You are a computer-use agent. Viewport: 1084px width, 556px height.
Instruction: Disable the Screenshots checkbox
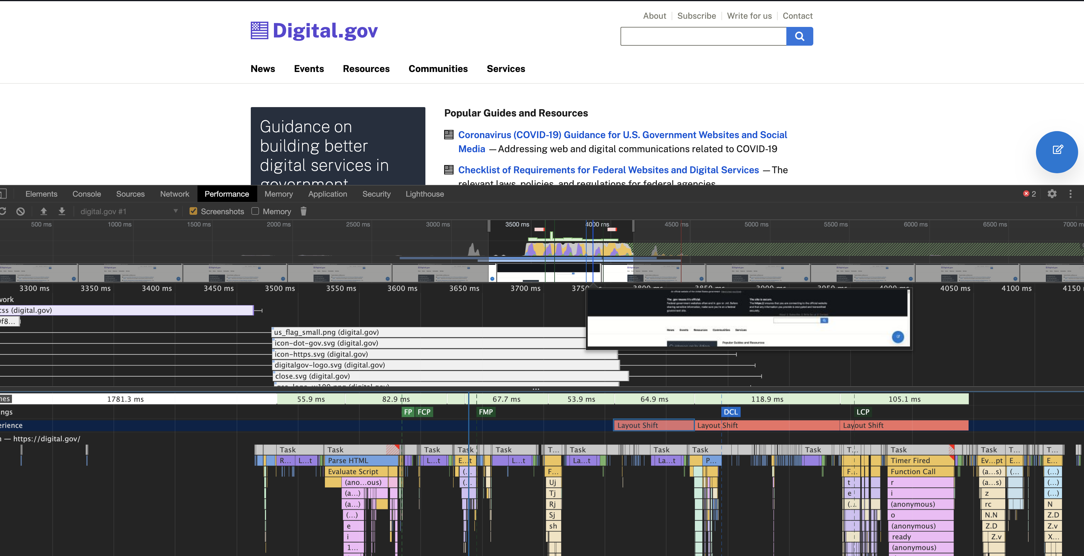(x=193, y=211)
